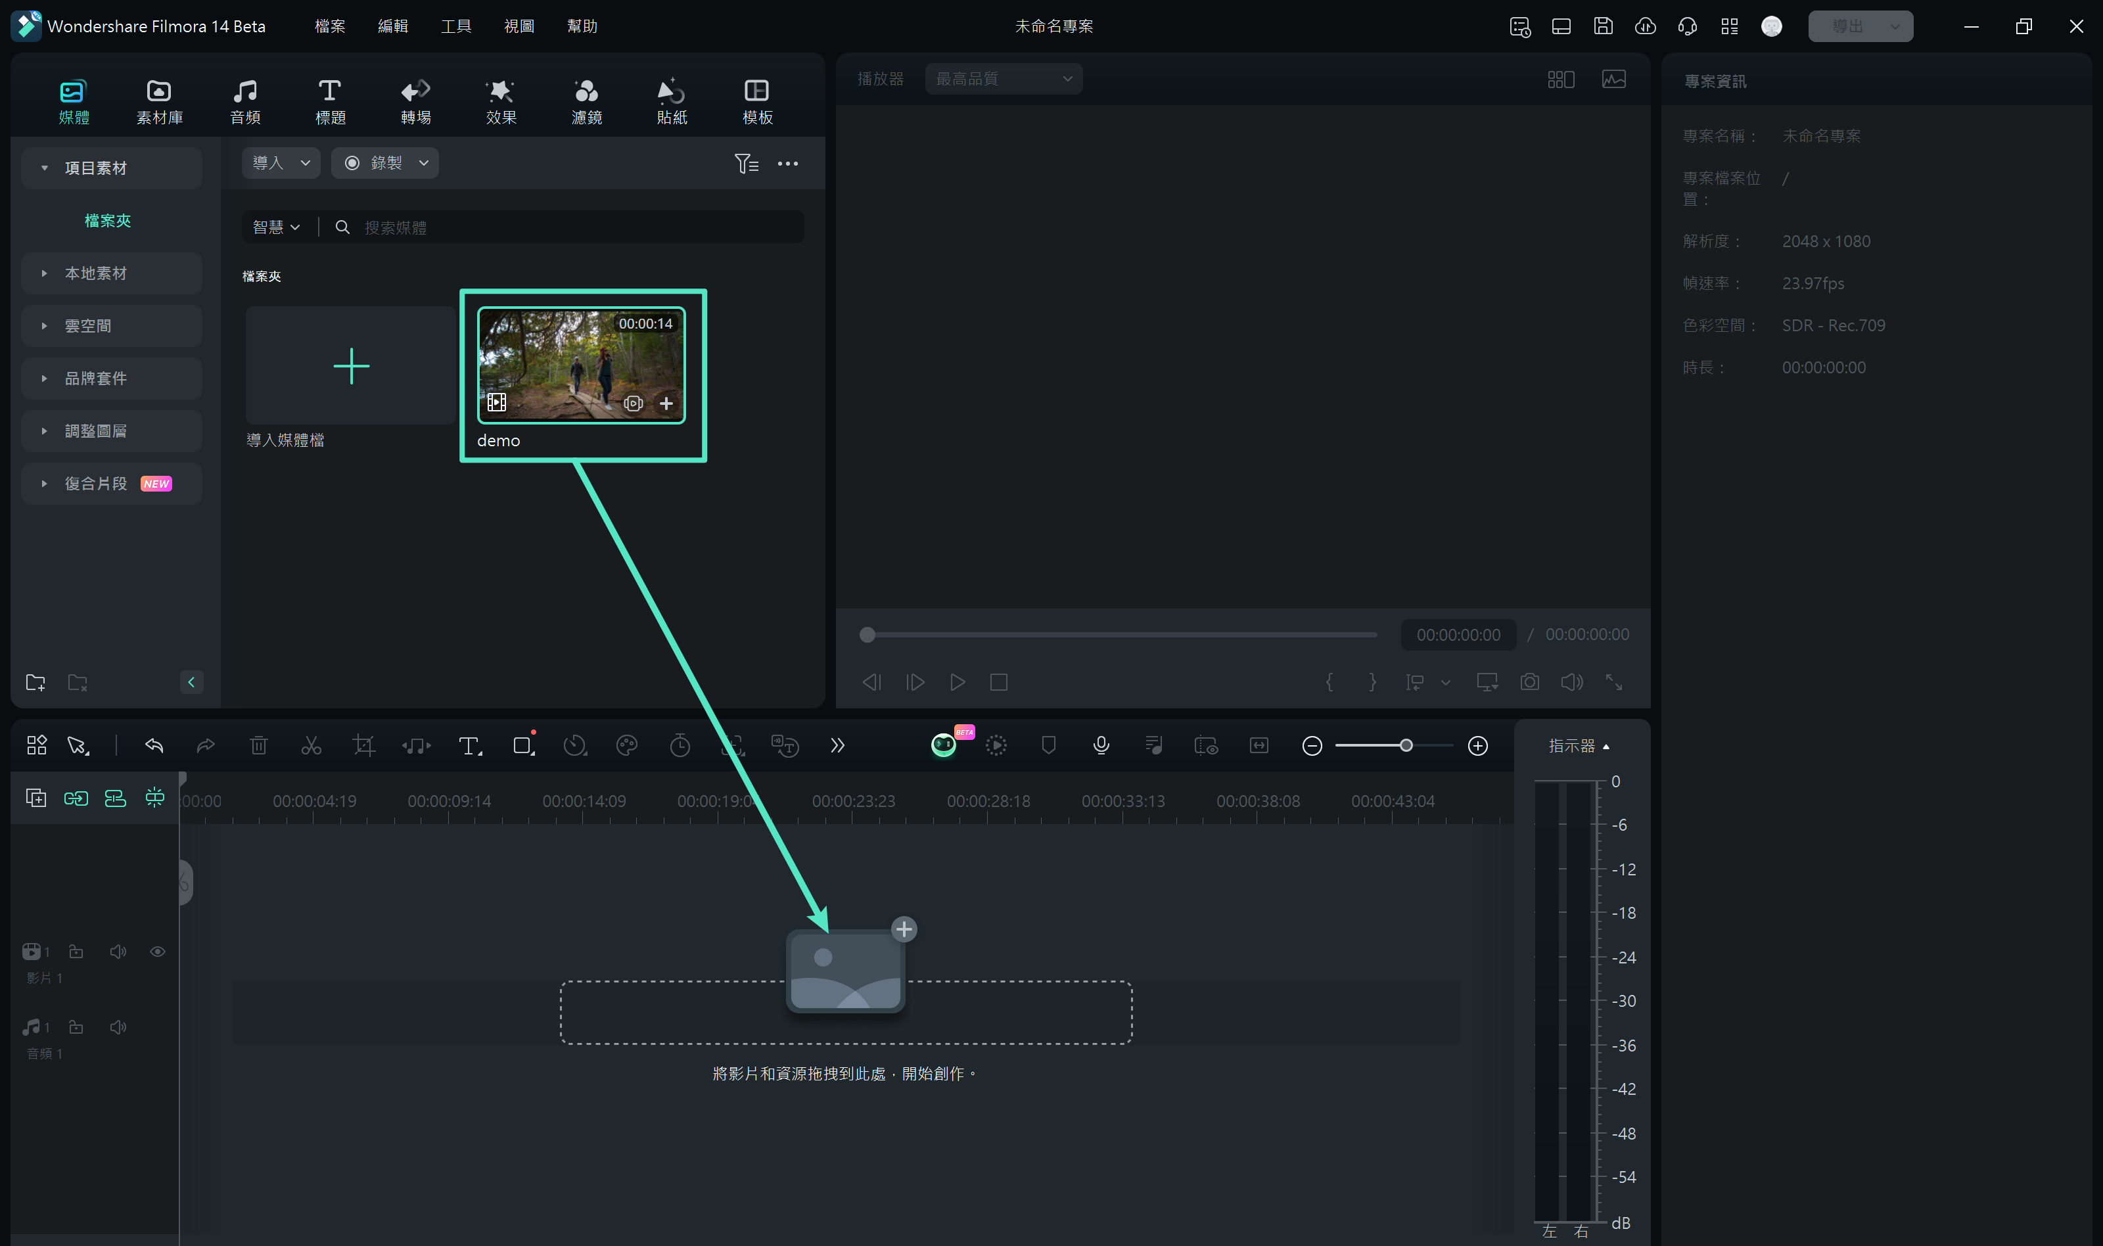2103x1246 pixels.
Task: Zoom in timeline with plus button
Action: (x=1477, y=746)
